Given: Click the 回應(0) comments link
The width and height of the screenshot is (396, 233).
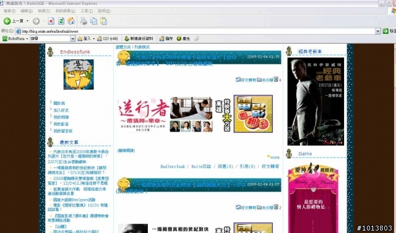Looking at the screenshot, I should (x=225, y=166).
